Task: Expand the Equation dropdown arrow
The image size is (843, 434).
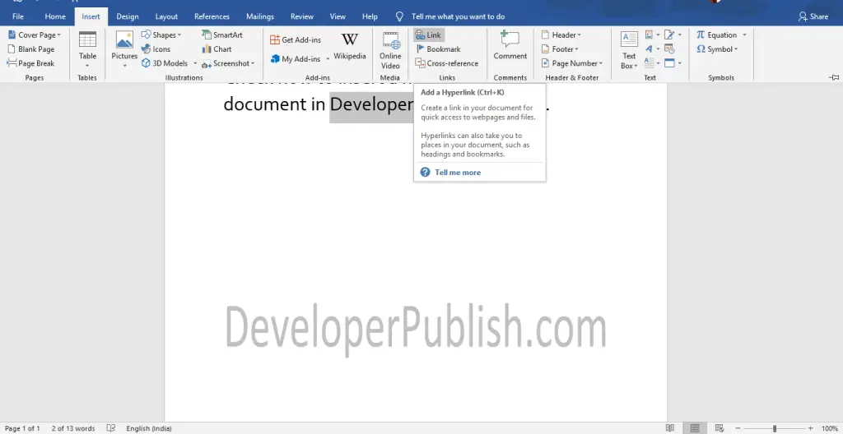Action: click(744, 35)
